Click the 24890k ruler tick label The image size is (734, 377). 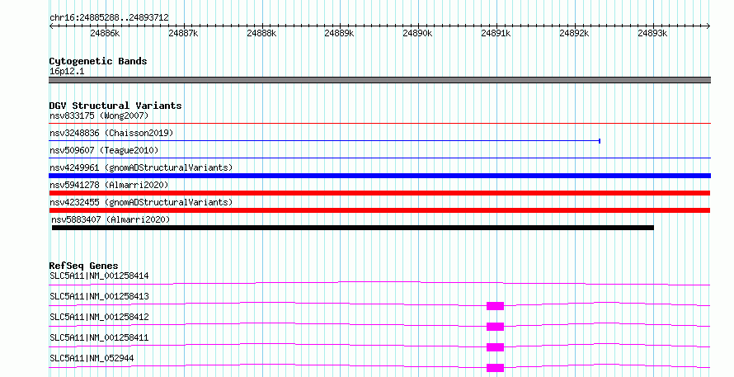tap(417, 33)
